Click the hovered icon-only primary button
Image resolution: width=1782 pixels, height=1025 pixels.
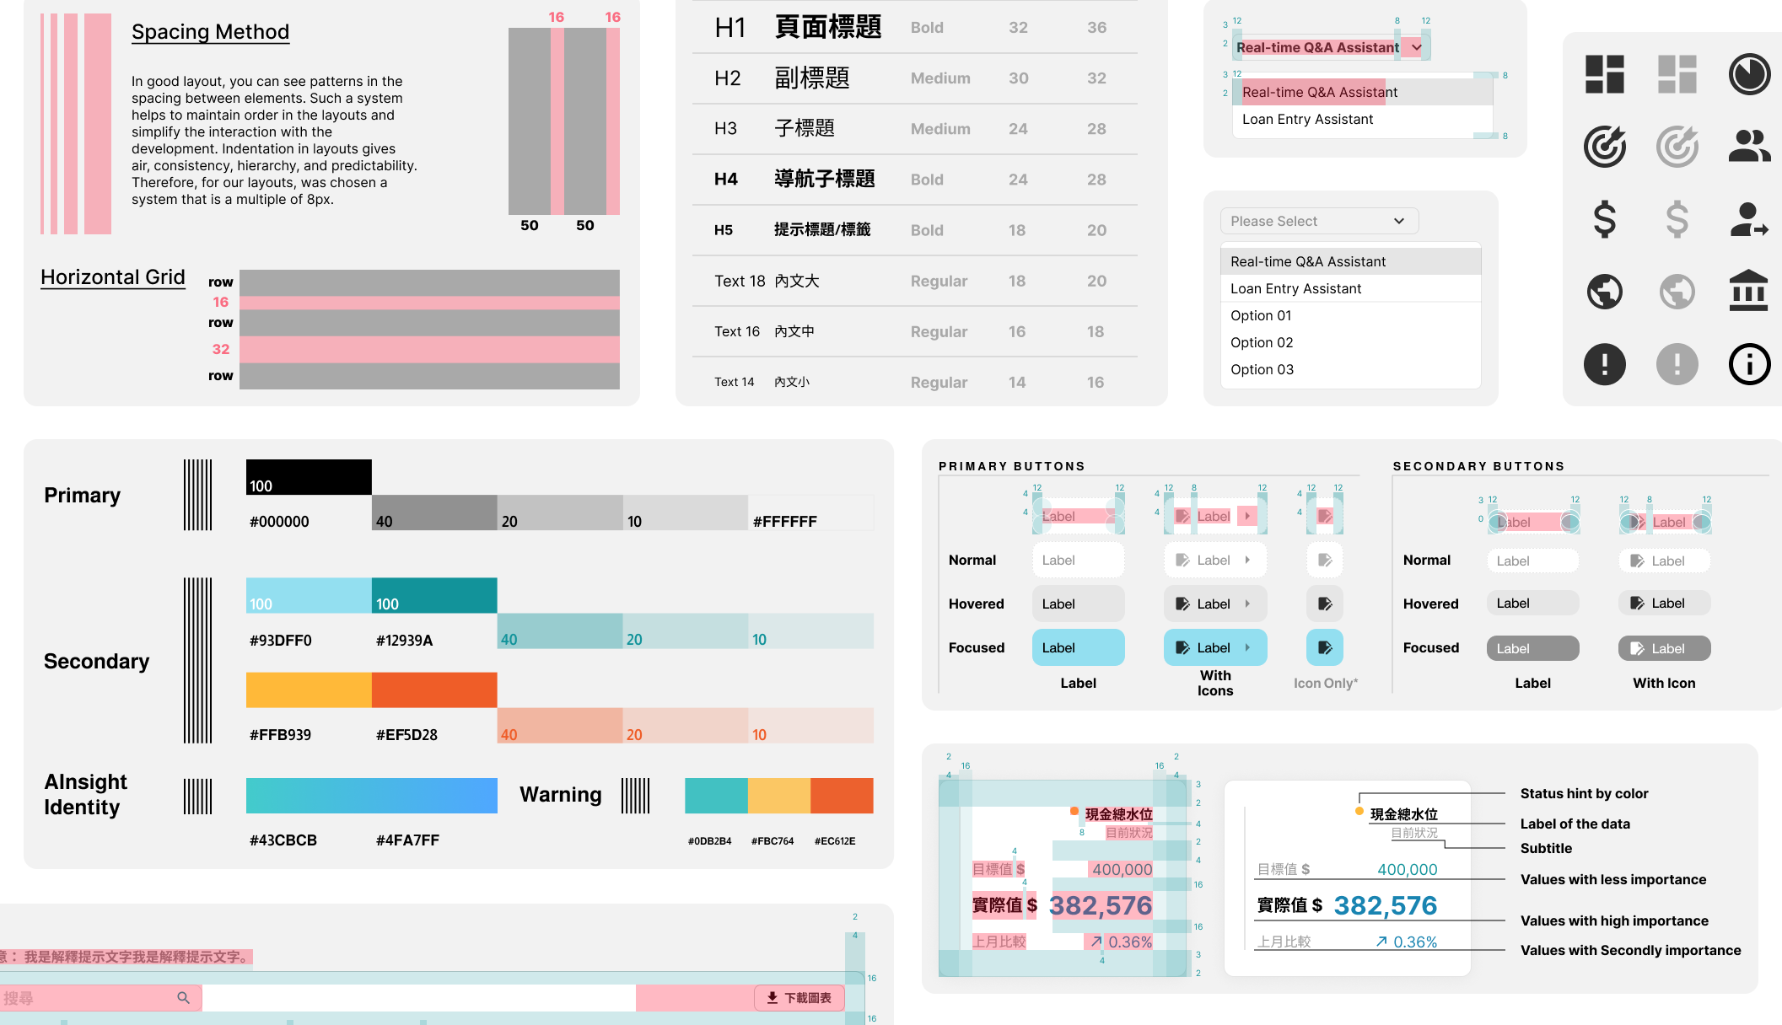(x=1325, y=604)
